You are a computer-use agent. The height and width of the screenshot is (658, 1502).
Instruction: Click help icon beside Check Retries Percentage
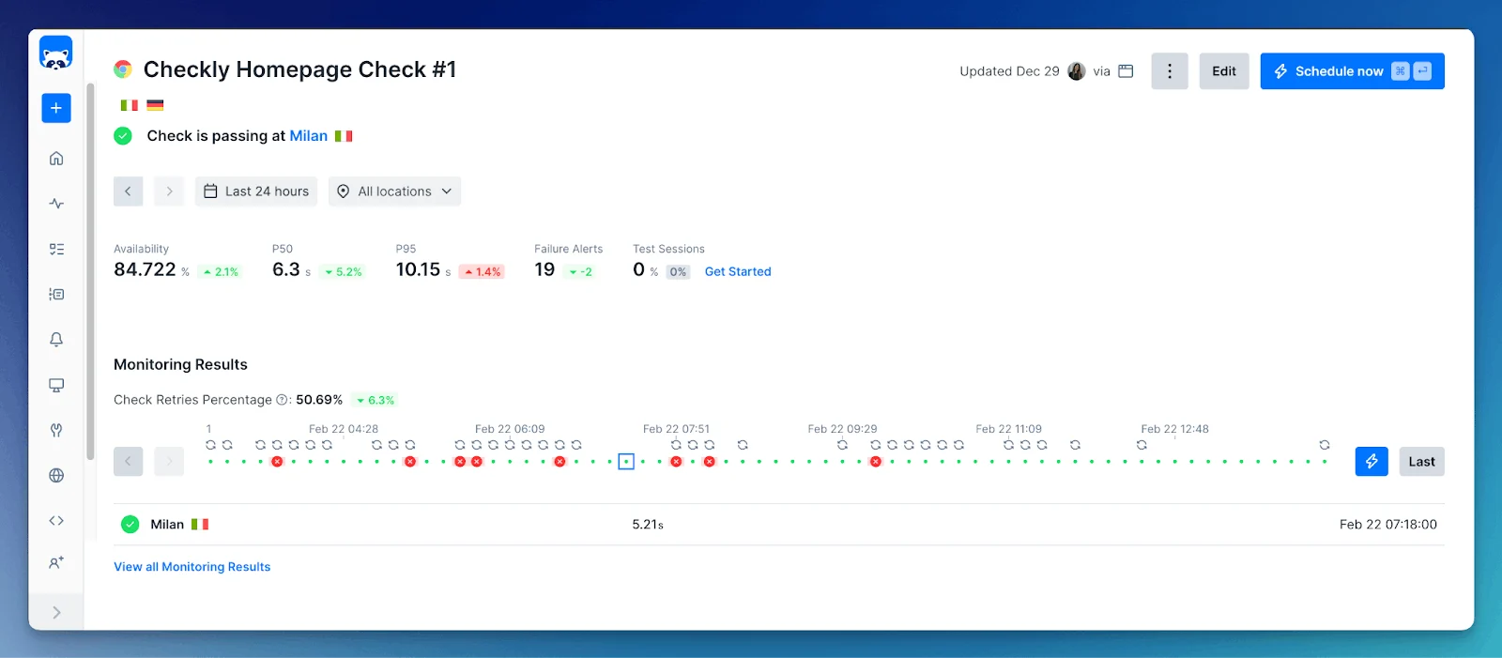click(x=282, y=400)
